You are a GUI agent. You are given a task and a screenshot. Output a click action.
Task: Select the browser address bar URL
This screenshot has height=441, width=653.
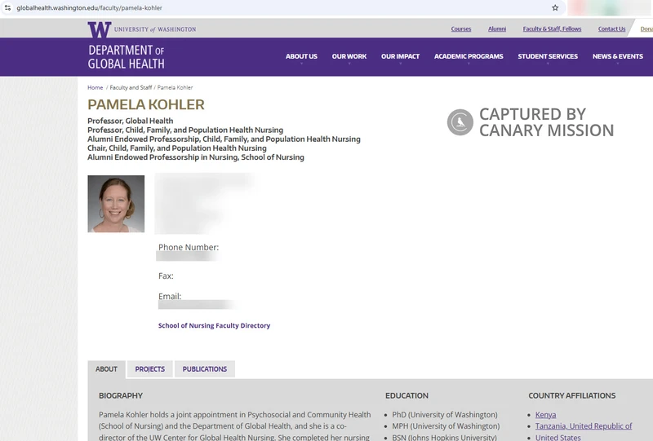click(x=89, y=7)
